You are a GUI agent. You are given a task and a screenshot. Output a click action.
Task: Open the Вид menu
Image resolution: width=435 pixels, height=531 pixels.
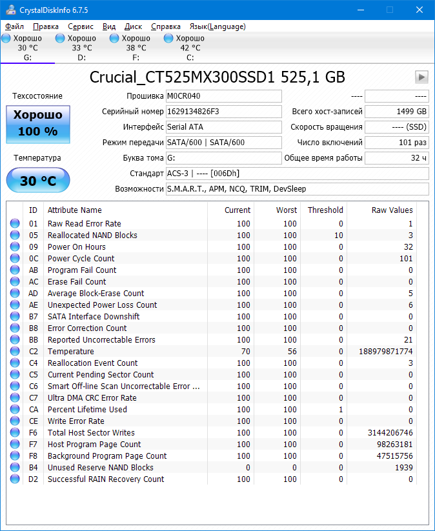(x=109, y=26)
